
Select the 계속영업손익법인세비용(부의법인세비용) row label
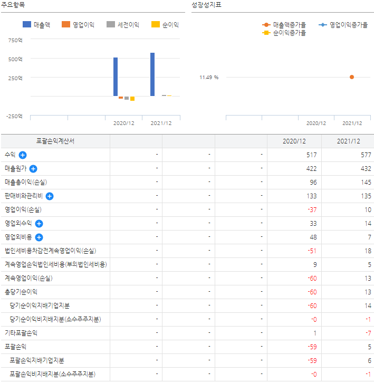(56, 264)
